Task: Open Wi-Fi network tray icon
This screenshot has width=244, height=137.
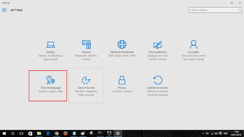Action: (x=212, y=134)
